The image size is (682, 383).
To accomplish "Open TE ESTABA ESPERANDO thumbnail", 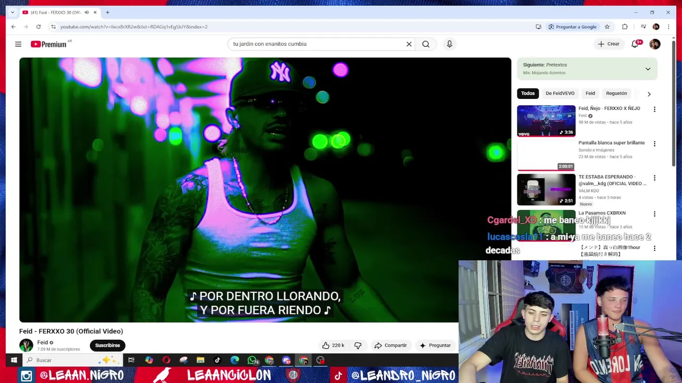I will pos(546,190).
